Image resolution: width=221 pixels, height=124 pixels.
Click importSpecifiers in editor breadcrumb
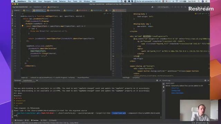tap(83, 77)
